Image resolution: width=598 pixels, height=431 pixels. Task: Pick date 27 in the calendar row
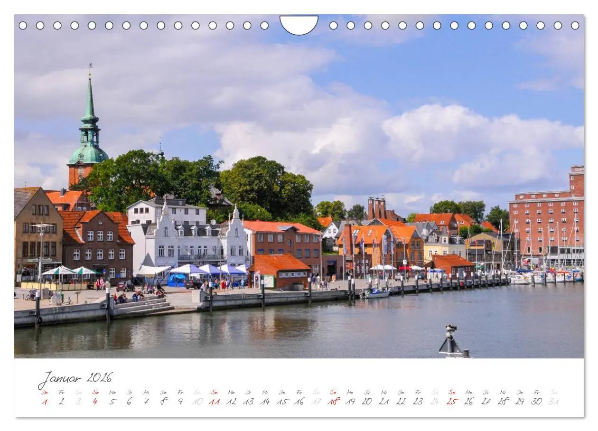pos(486,402)
